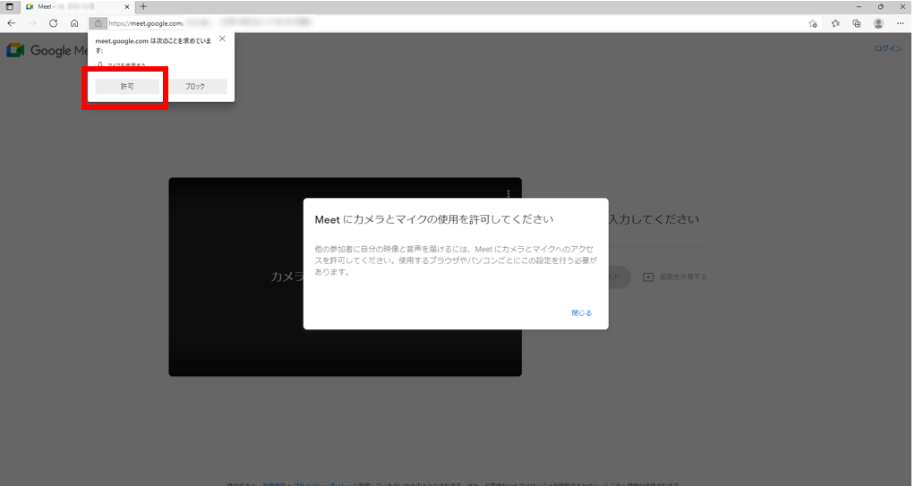Open three-dot options on video preview
Viewport: 915px width, 486px height.
click(509, 193)
